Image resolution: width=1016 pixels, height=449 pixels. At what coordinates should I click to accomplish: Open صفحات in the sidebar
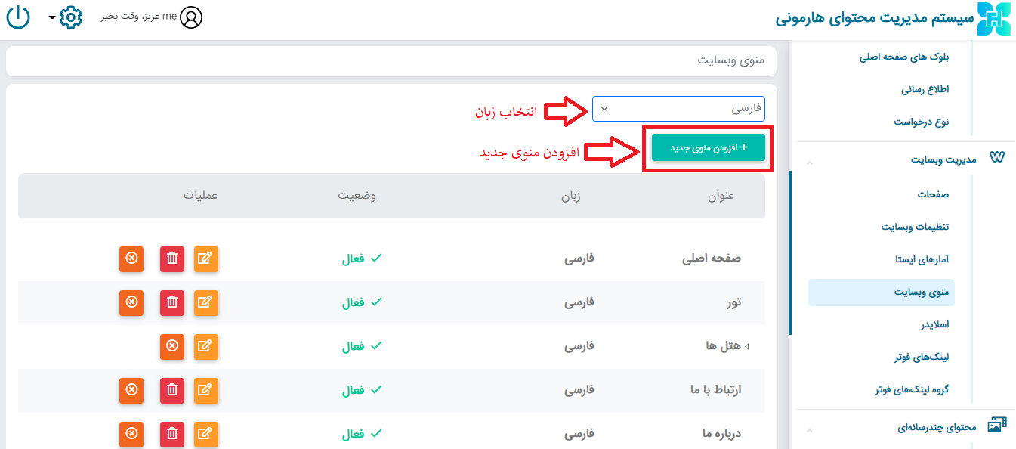pyautogui.click(x=933, y=194)
